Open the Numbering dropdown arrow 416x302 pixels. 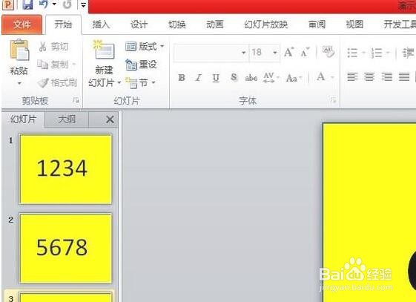[x=388, y=53]
